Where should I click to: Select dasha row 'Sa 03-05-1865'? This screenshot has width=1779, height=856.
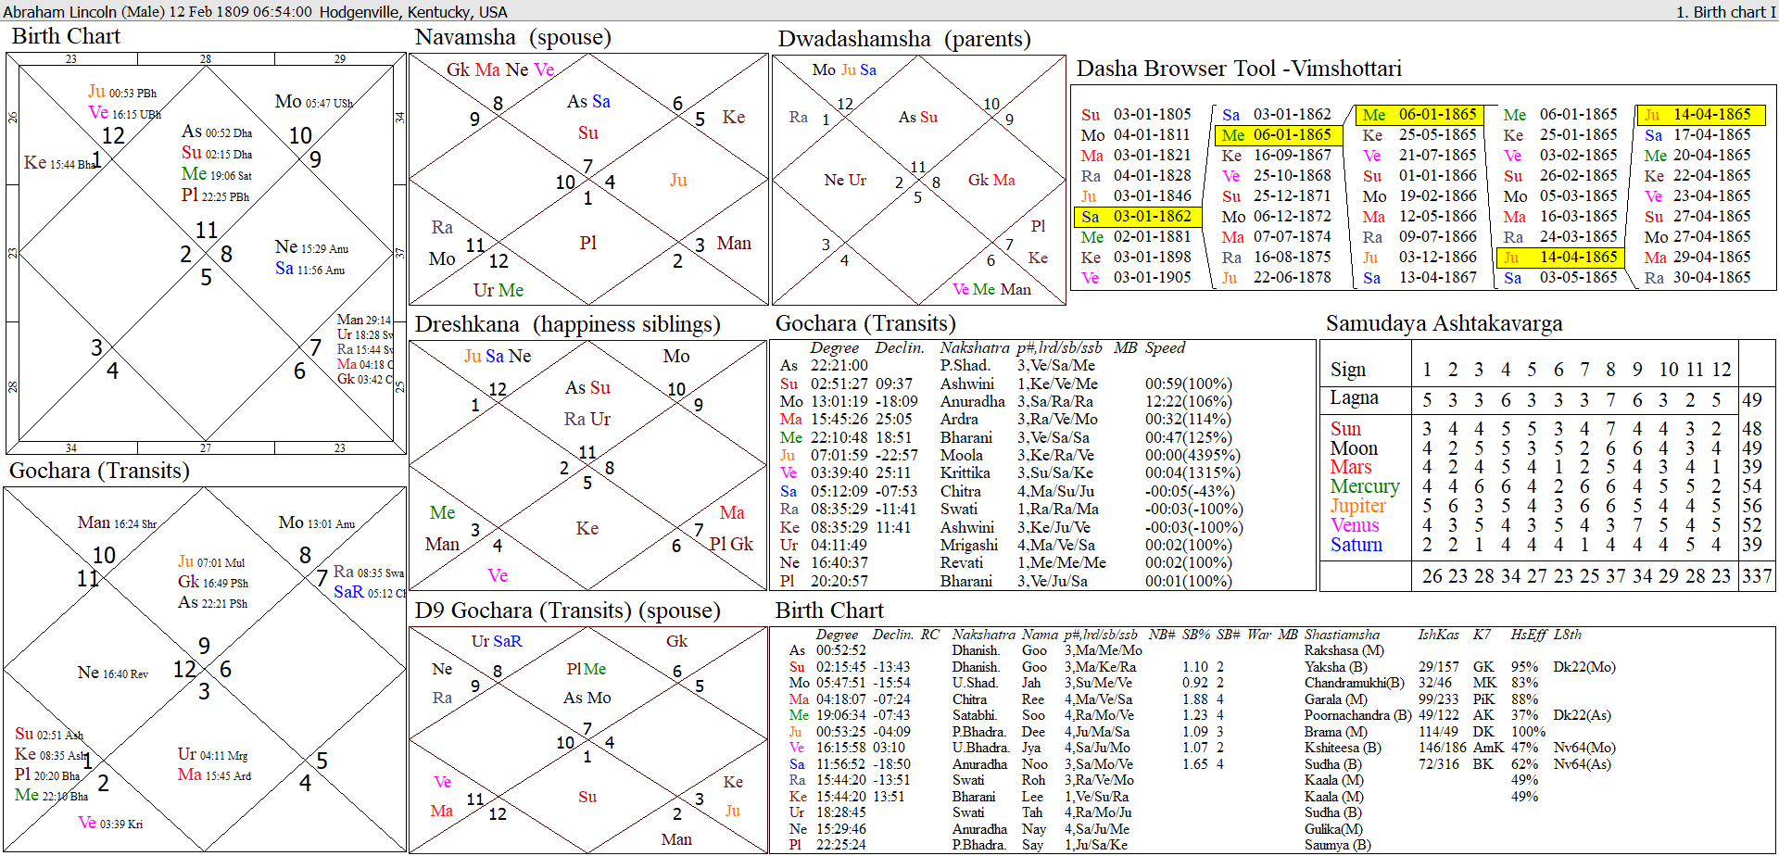[1561, 278]
